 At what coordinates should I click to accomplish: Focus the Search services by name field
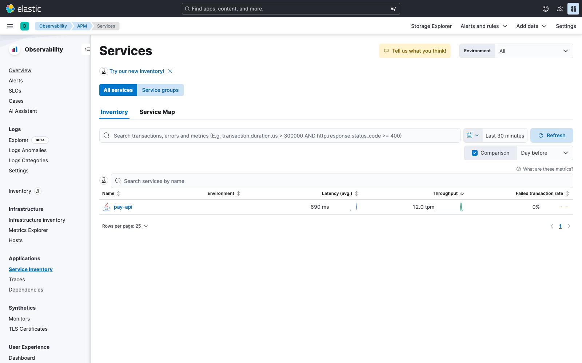(x=342, y=181)
